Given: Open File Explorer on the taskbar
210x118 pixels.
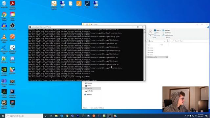Looking at the screenshot, I should (x=56, y=116).
